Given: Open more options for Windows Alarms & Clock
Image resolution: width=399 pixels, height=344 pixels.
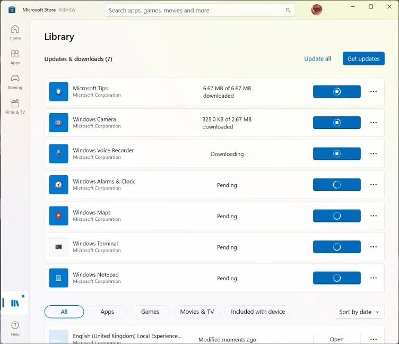Looking at the screenshot, I should [x=374, y=185].
